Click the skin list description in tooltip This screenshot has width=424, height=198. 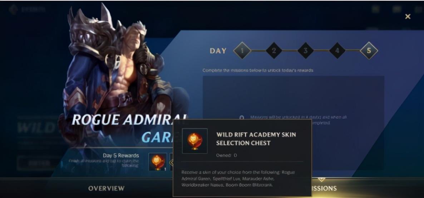click(x=238, y=179)
